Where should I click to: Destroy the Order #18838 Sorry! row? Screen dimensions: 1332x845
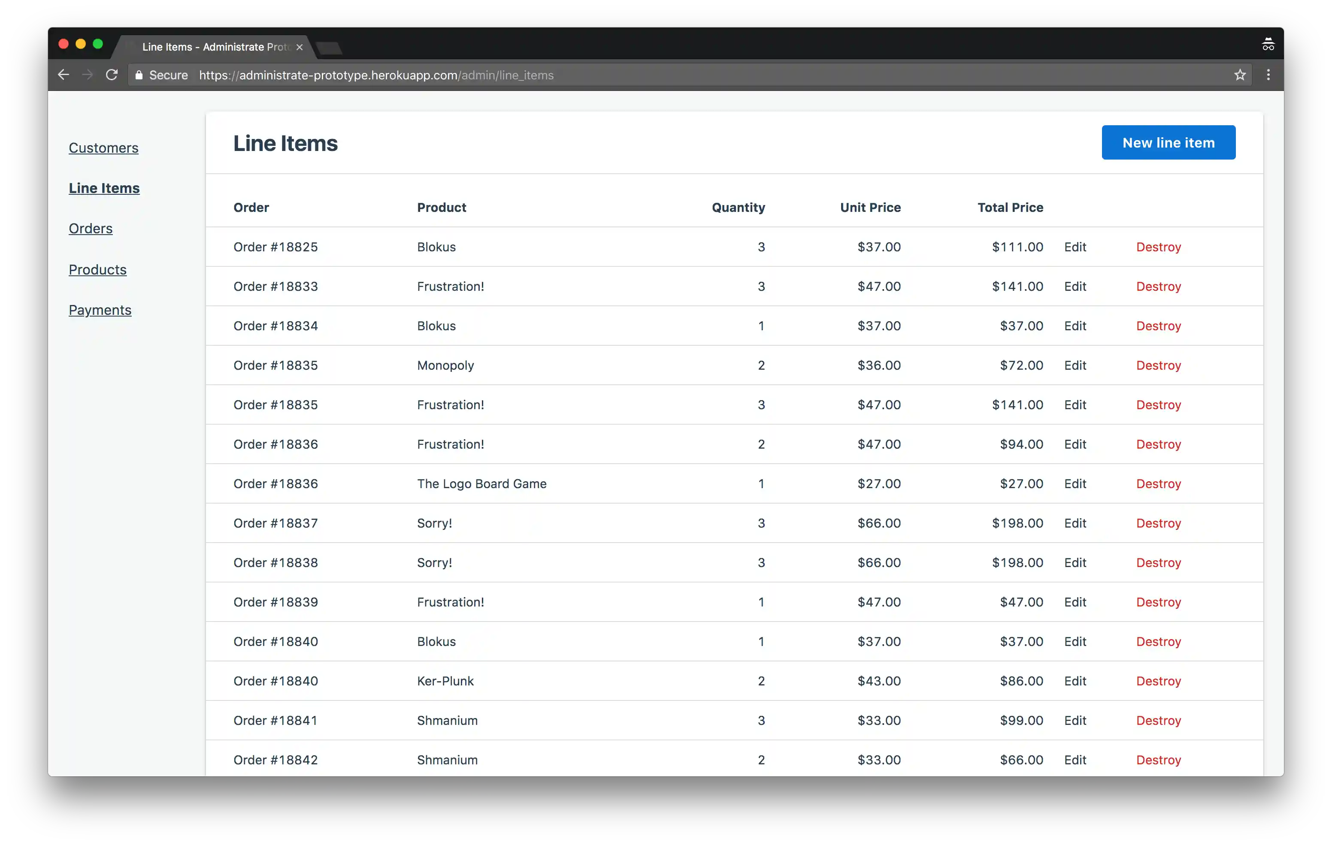[1158, 562]
